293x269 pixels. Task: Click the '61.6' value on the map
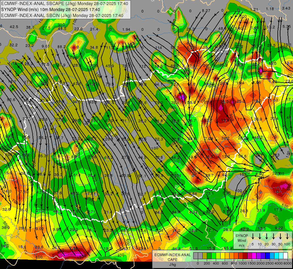click(x=194, y=248)
